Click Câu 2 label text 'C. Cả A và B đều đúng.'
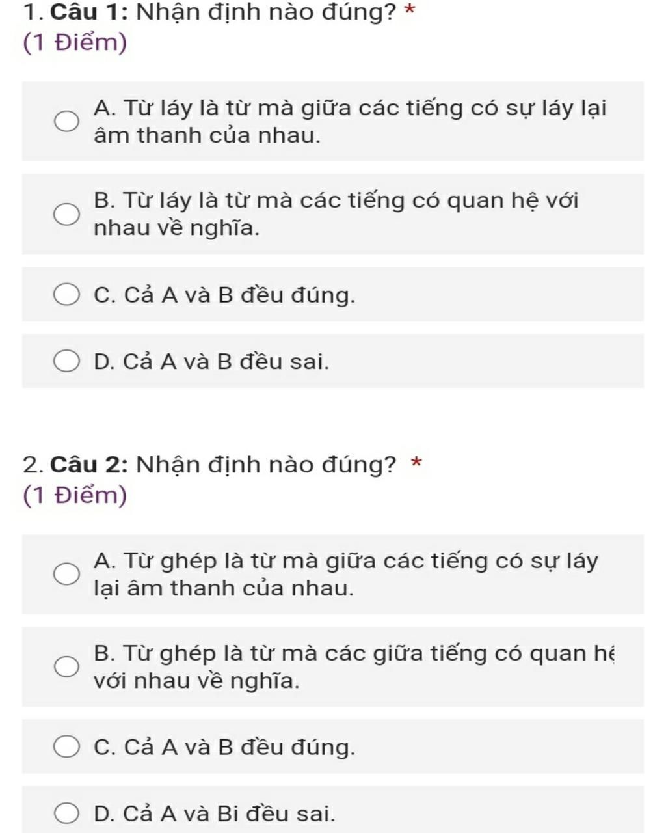Image resolution: width=666 pixels, height=833 pixels. tap(224, 747)
